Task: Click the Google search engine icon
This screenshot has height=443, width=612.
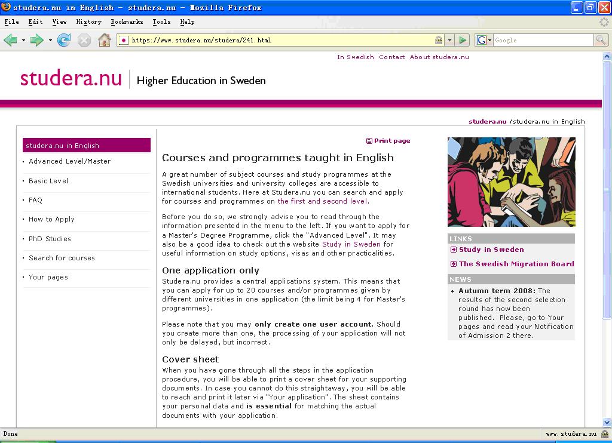Action: click(482, 40)
